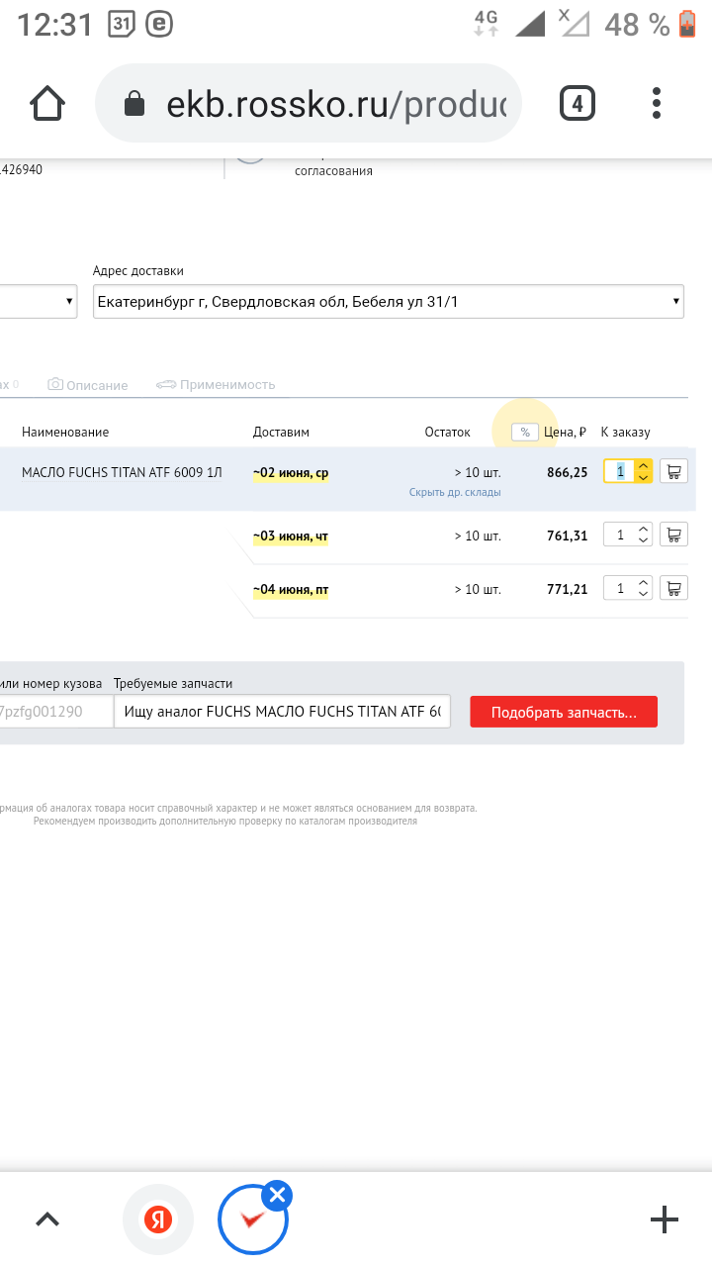Click the Подобрать запчасть button
Viewport: 712px width, 1267px height.
(x=564, y=712)
